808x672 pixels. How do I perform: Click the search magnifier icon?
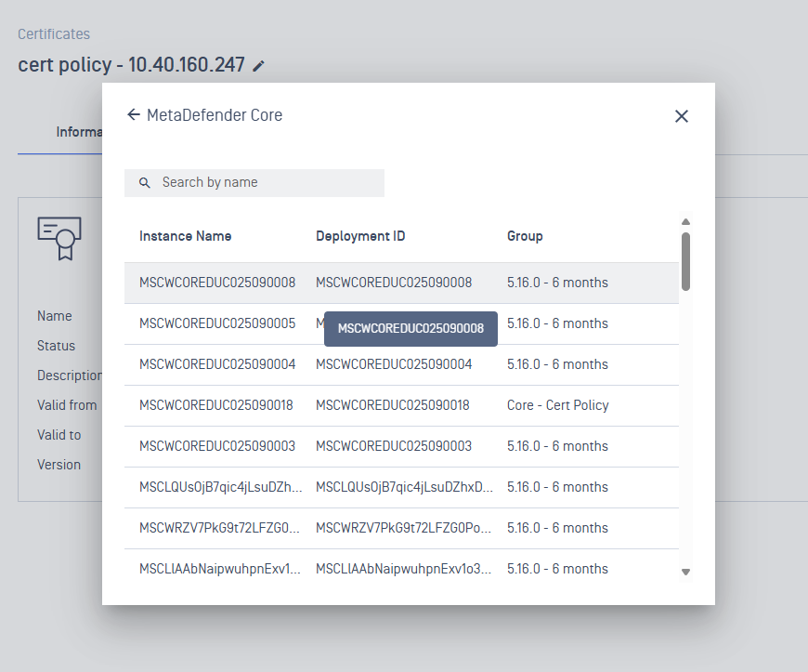pyautogui.click(x=145, y=182)
